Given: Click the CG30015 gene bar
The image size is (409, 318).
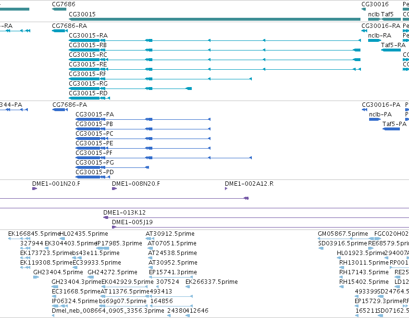Looking at the screenshot, I should (x=214, y=19).
